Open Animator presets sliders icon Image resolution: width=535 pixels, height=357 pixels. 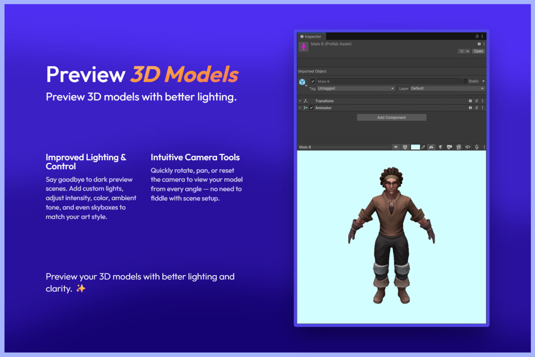477,108
